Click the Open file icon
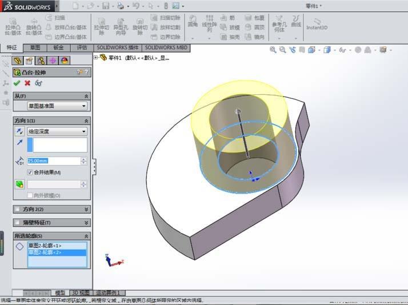408x305 pixels. [91, 6]
